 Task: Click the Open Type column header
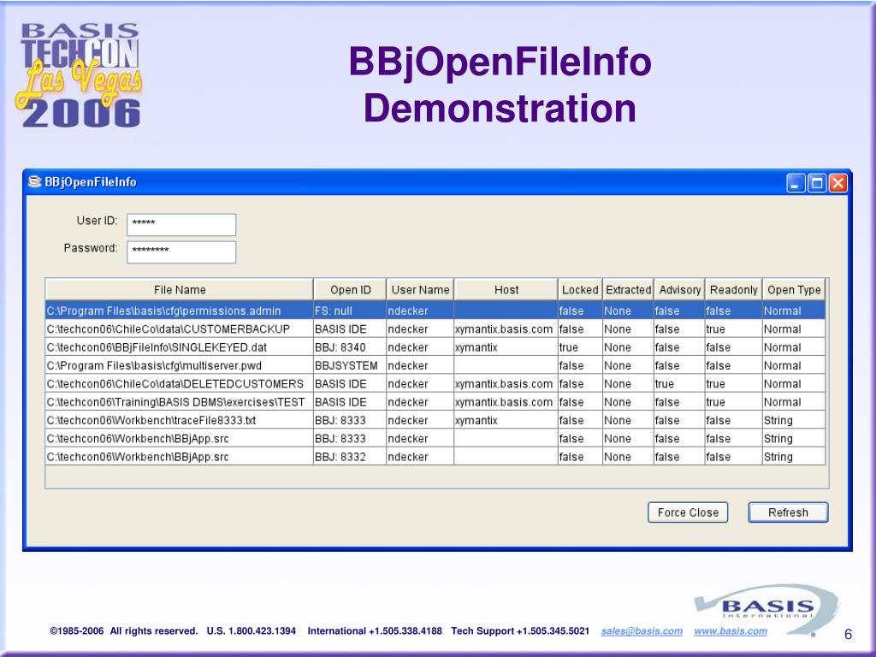tap(794, 290)
